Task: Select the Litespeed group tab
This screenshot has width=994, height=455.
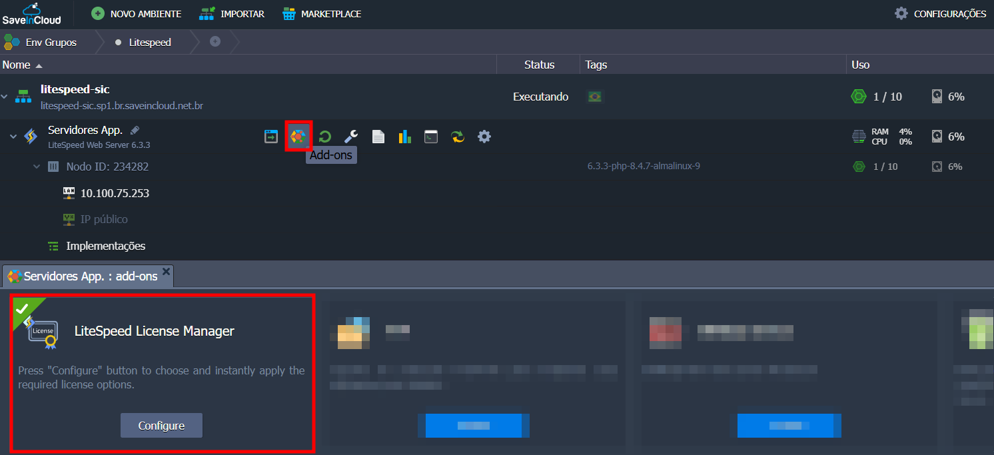Action: 143,42
